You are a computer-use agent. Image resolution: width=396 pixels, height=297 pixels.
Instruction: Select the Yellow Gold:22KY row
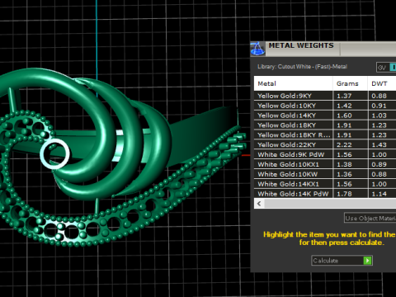pyautogui.click(x=325, y=145)
